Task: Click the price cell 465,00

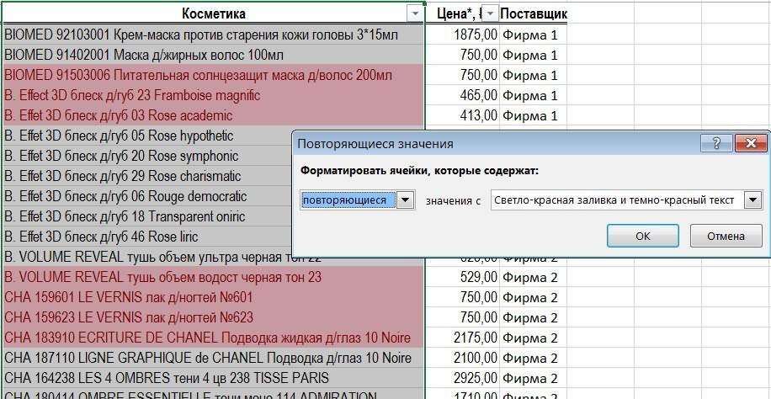Action: (462, 95)
